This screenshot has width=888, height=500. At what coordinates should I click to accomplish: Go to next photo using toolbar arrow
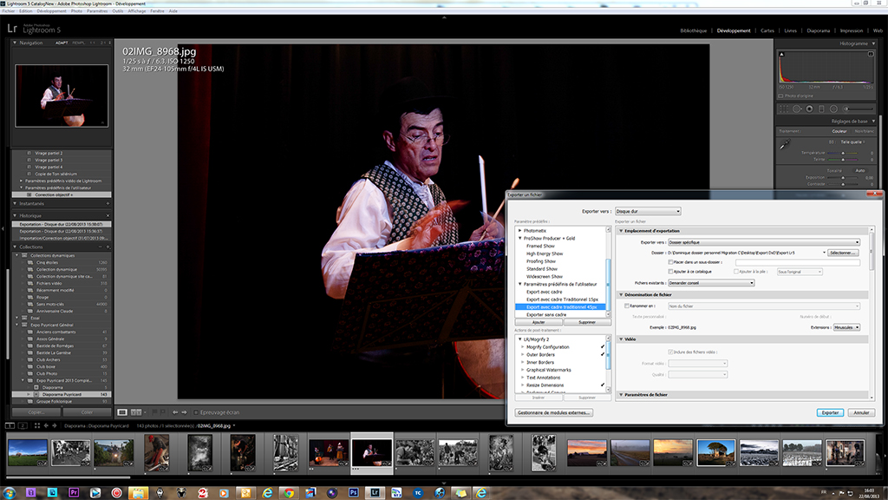click(x=184, y=412)
